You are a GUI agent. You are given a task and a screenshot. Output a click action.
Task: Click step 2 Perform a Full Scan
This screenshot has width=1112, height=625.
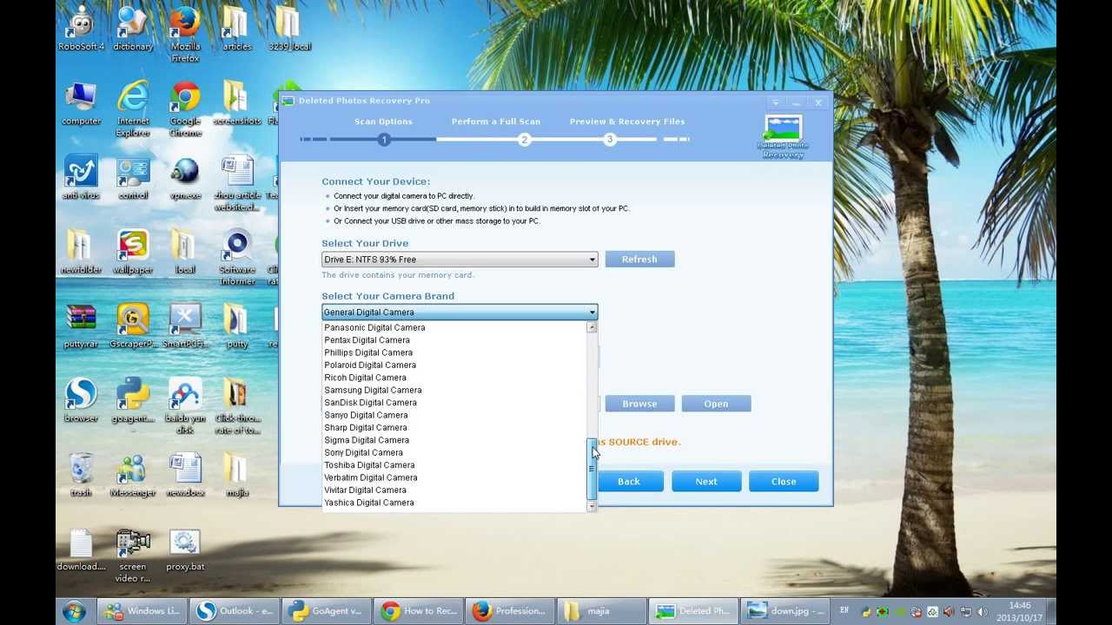525,139
